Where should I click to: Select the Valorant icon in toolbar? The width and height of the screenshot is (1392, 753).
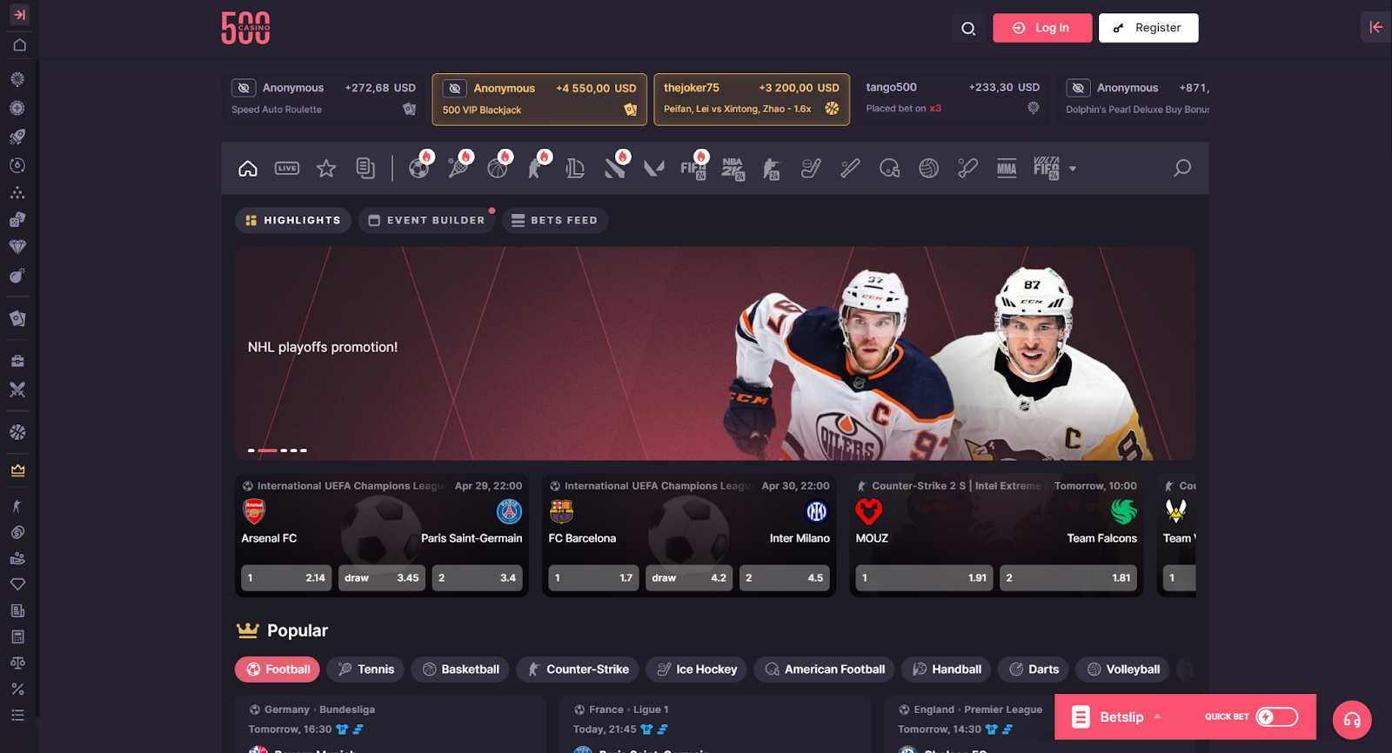click(654, 169)
